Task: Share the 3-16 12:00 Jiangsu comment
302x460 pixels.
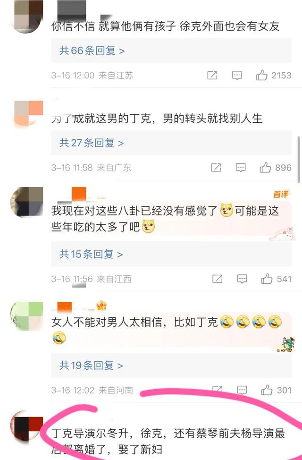Action: pyautogui.click(x=212, y=76)
